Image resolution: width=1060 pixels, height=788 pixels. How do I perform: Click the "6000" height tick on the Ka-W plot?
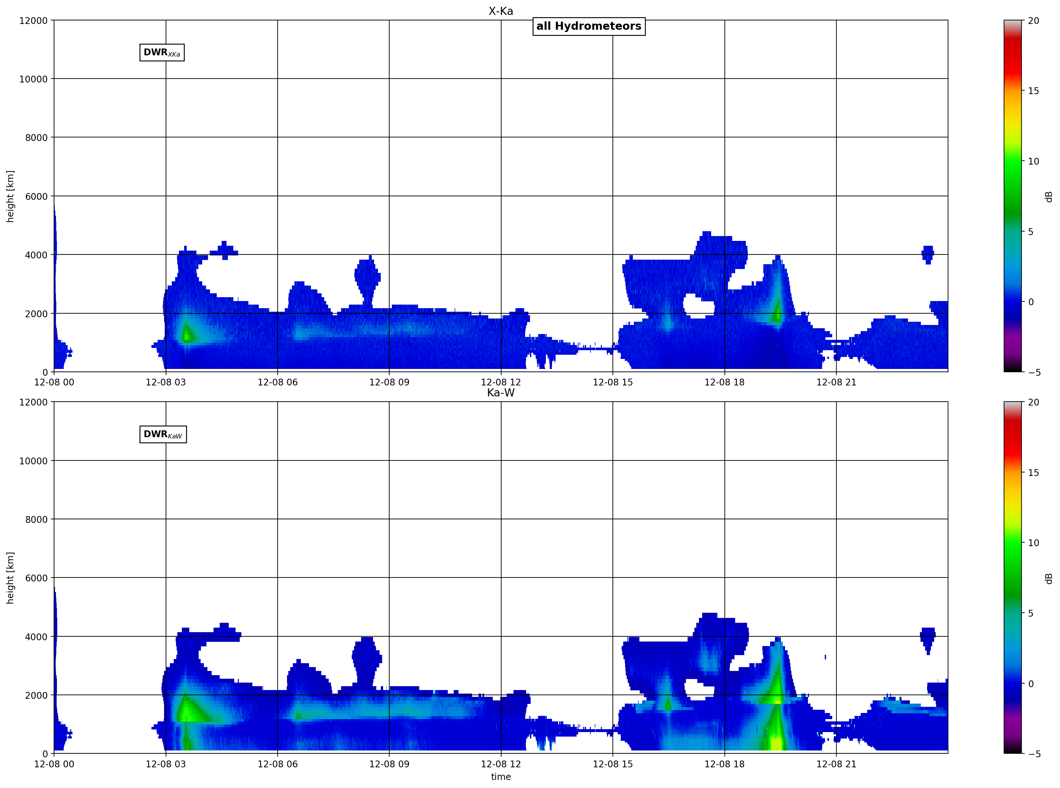[36, 578]
